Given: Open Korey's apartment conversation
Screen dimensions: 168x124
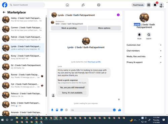Looking at the screenshot, I should coord(23,57).
